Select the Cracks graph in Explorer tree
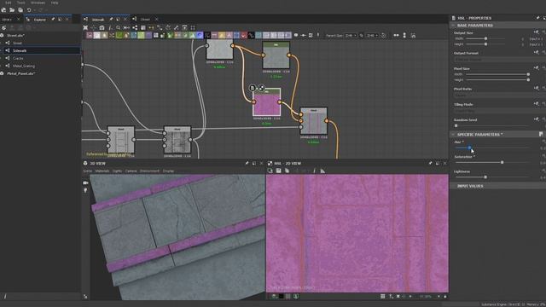 click(18, 58)
